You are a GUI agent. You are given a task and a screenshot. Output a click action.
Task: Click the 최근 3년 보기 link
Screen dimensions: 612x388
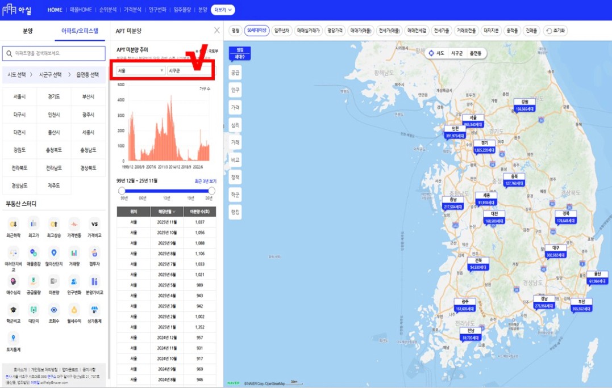(205, 182)
